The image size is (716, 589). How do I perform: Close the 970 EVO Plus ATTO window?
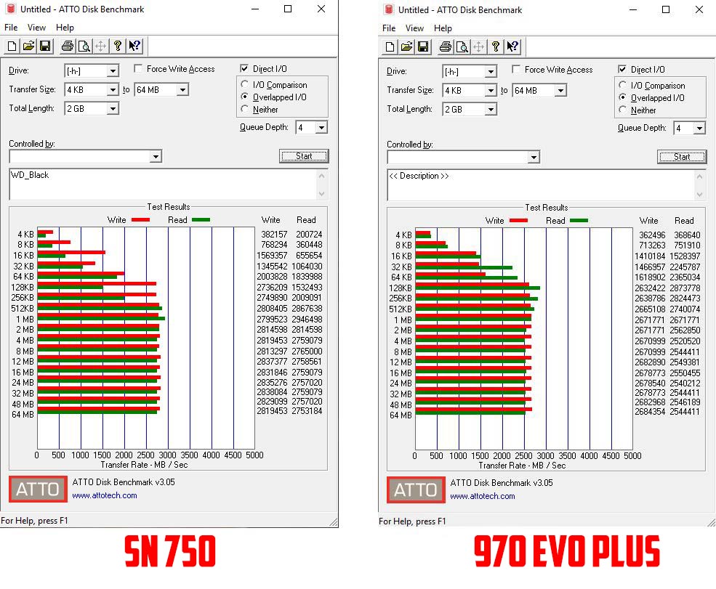699,9
